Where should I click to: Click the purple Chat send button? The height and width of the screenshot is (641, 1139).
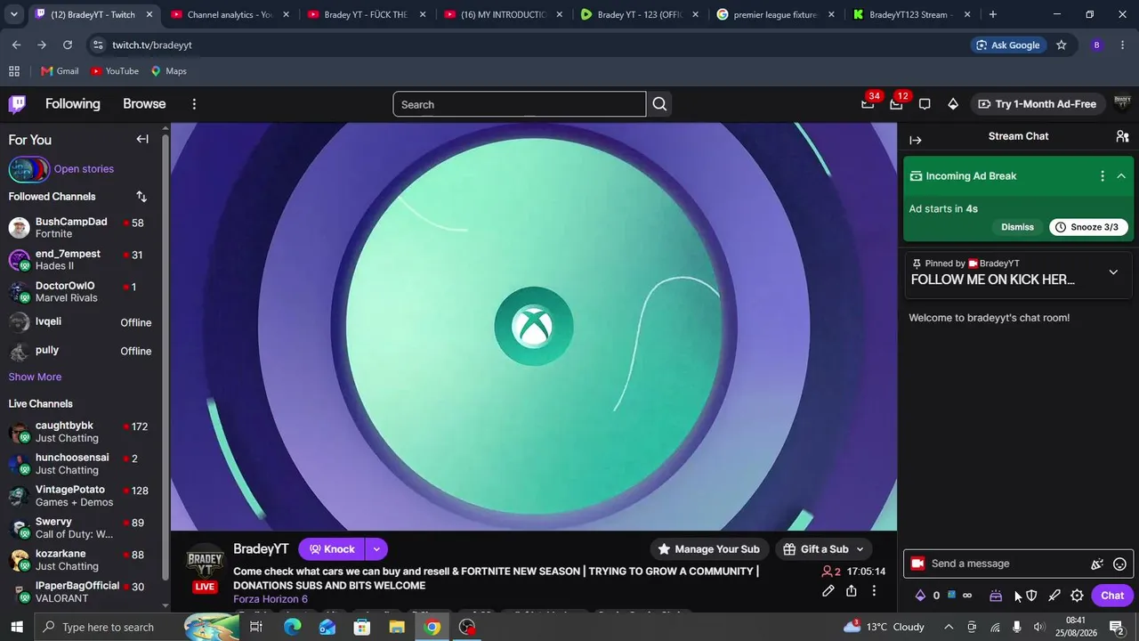[1112, 596]
